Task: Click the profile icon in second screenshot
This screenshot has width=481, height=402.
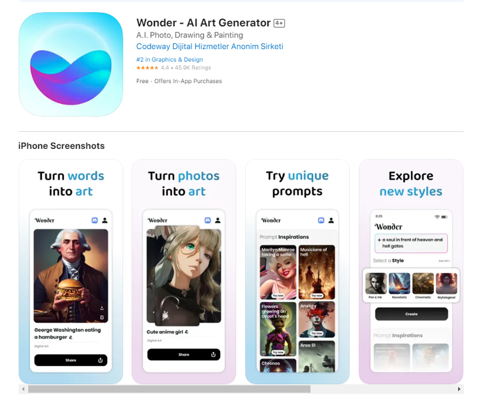Action: (218, 220)
